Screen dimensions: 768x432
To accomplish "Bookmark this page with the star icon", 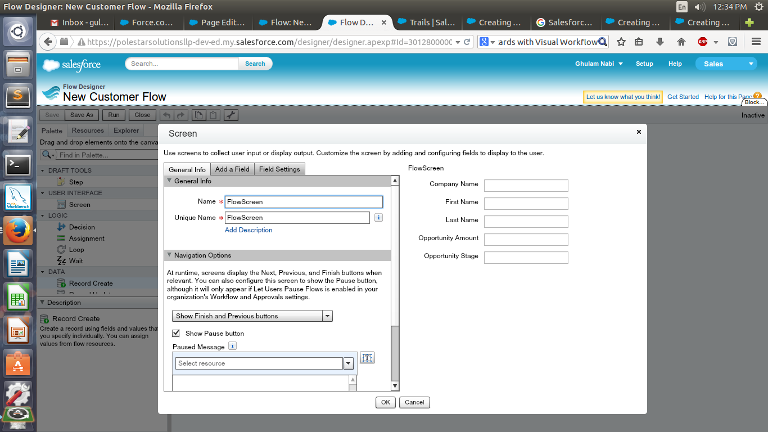I will point(621,42).
